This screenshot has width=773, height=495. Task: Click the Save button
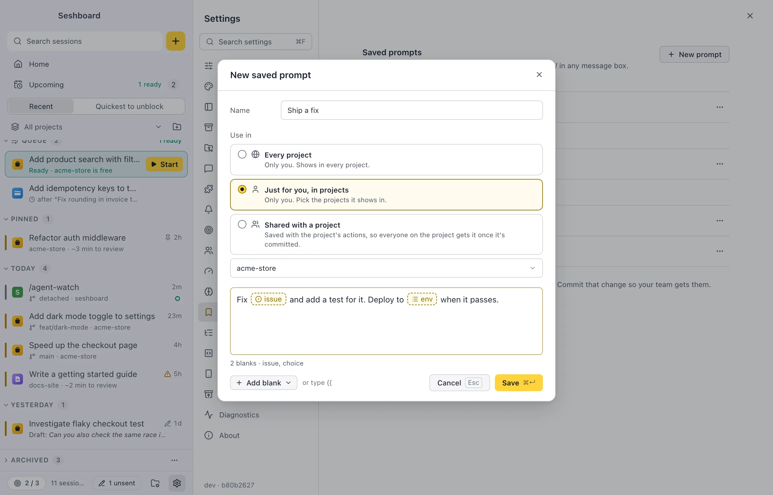[519, 382]
